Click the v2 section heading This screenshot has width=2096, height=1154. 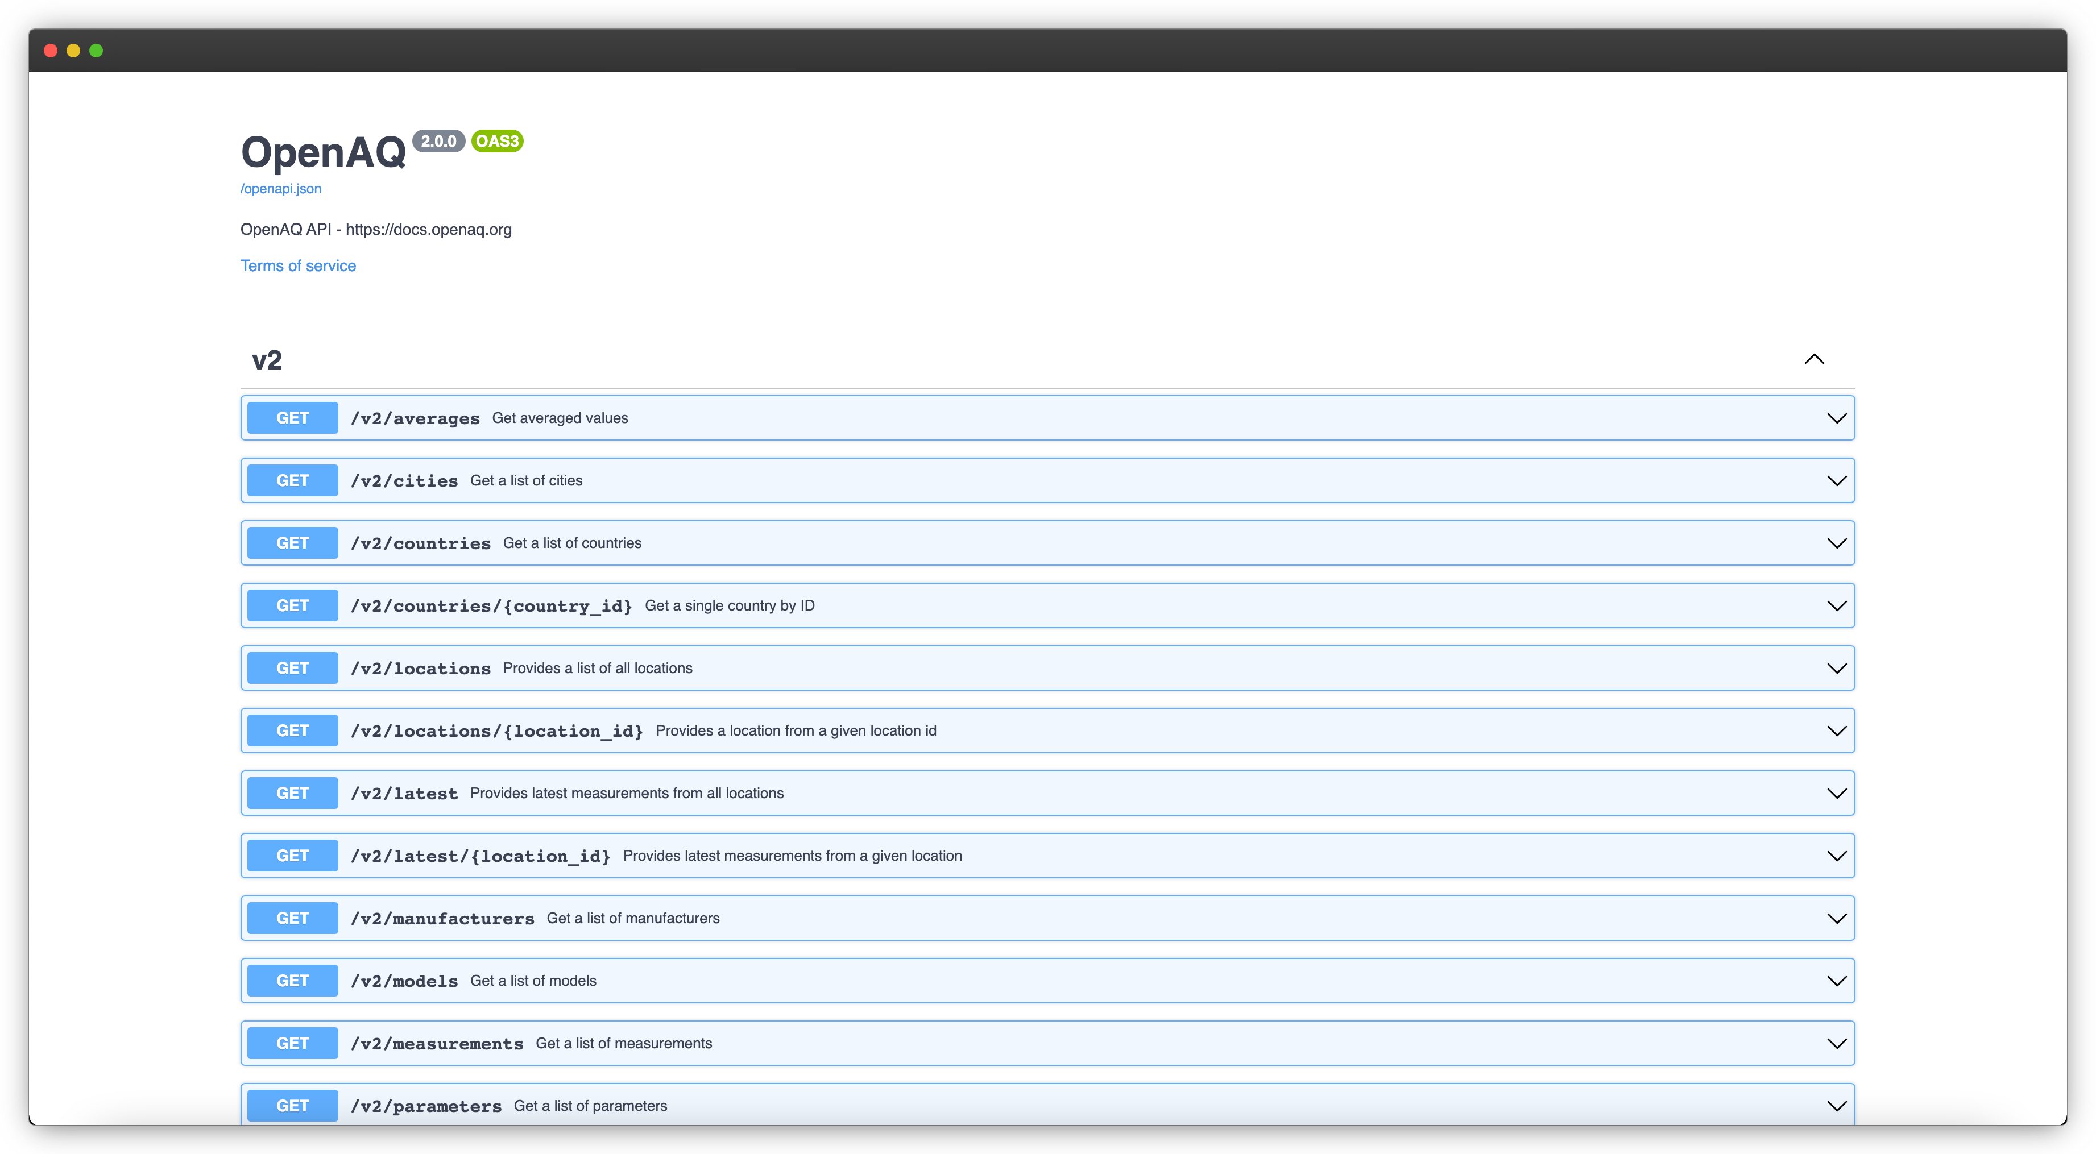(267, 360)
